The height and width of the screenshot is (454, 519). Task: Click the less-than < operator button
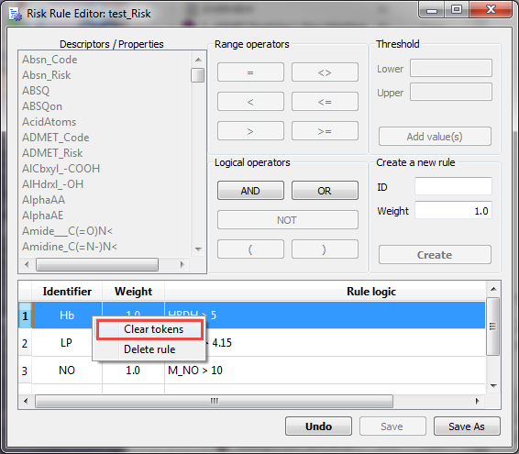[250, 102]
